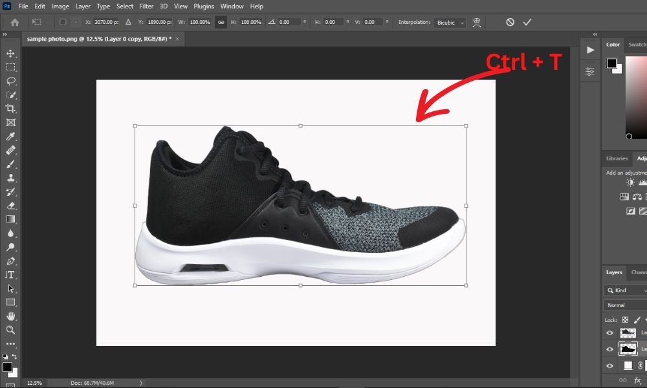Switch to warp mode icon in options bar
This screenshot has width=647, height=388.
click(x=477, y=22)
